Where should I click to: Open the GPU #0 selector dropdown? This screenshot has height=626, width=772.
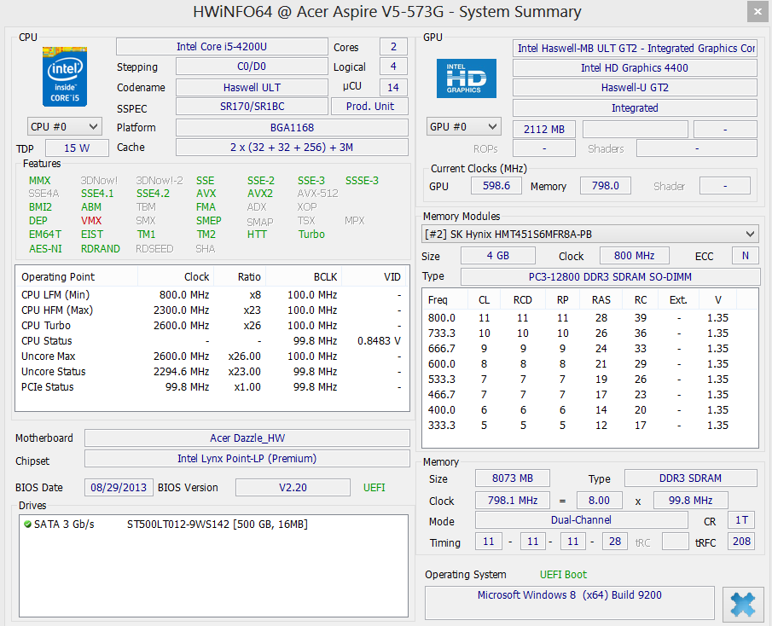point(463,126)
